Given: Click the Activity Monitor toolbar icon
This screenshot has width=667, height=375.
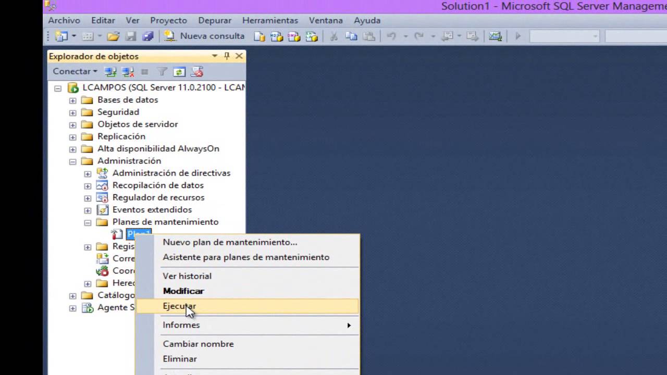Looking at the screenshot, I should (495, 36).
